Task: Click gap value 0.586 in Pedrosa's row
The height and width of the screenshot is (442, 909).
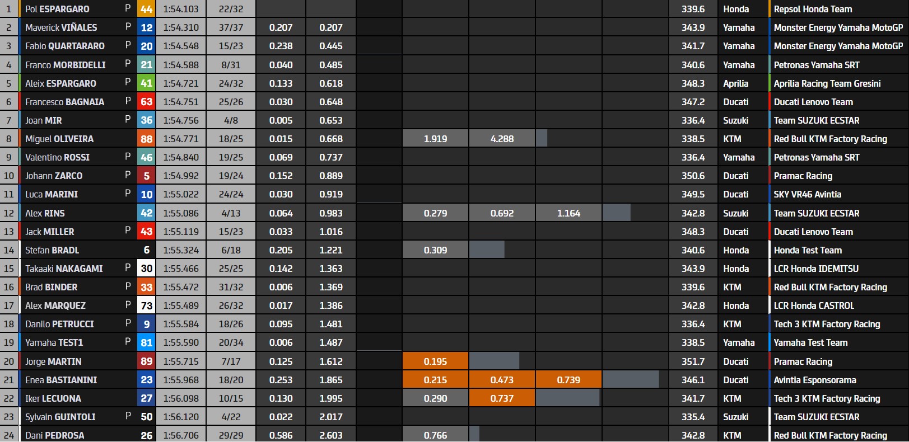Action: [x=281, y=435]
